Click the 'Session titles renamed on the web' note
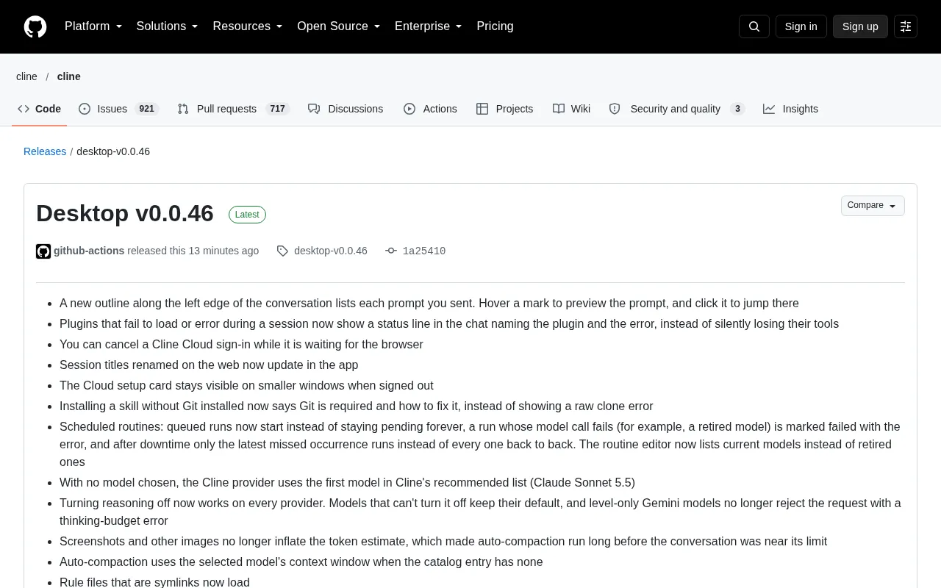Viewport: 941px width, 588px height. [x=209, y=365]
